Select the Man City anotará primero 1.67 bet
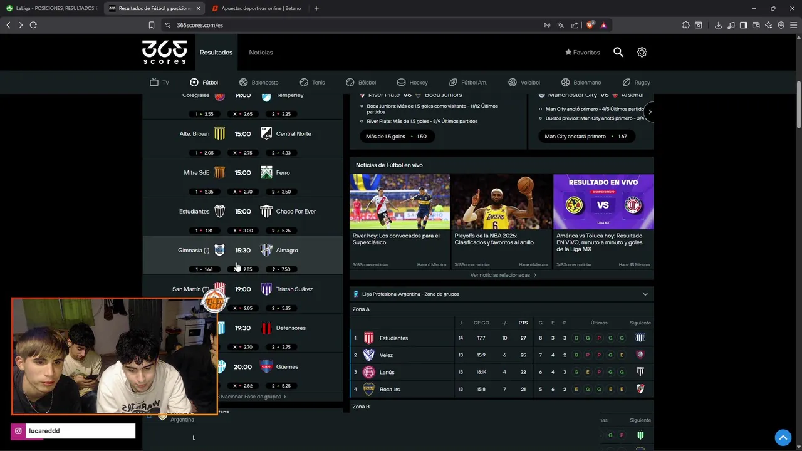 click(586, 136)
